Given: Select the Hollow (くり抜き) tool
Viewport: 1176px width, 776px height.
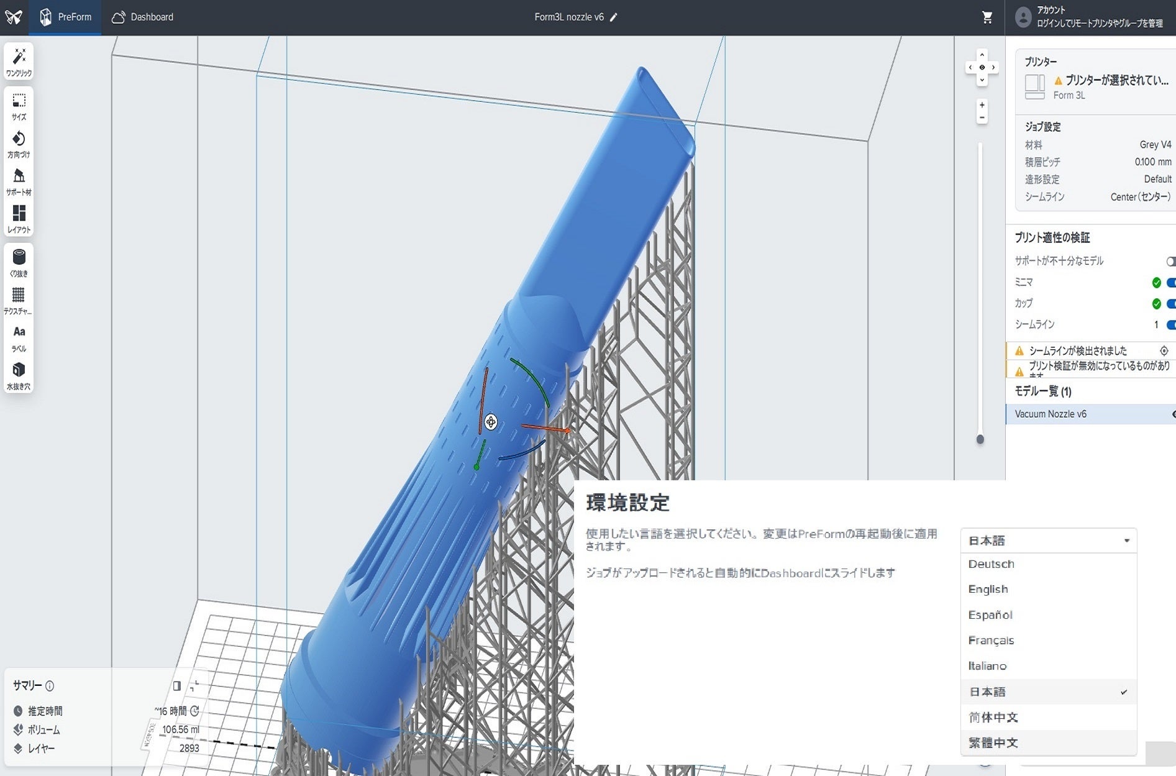Looking at the screenshot, I should coord(19,263).
